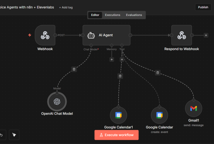Add a Memory sub-node with plus
The image size is (214, 144).
(112, 59)
